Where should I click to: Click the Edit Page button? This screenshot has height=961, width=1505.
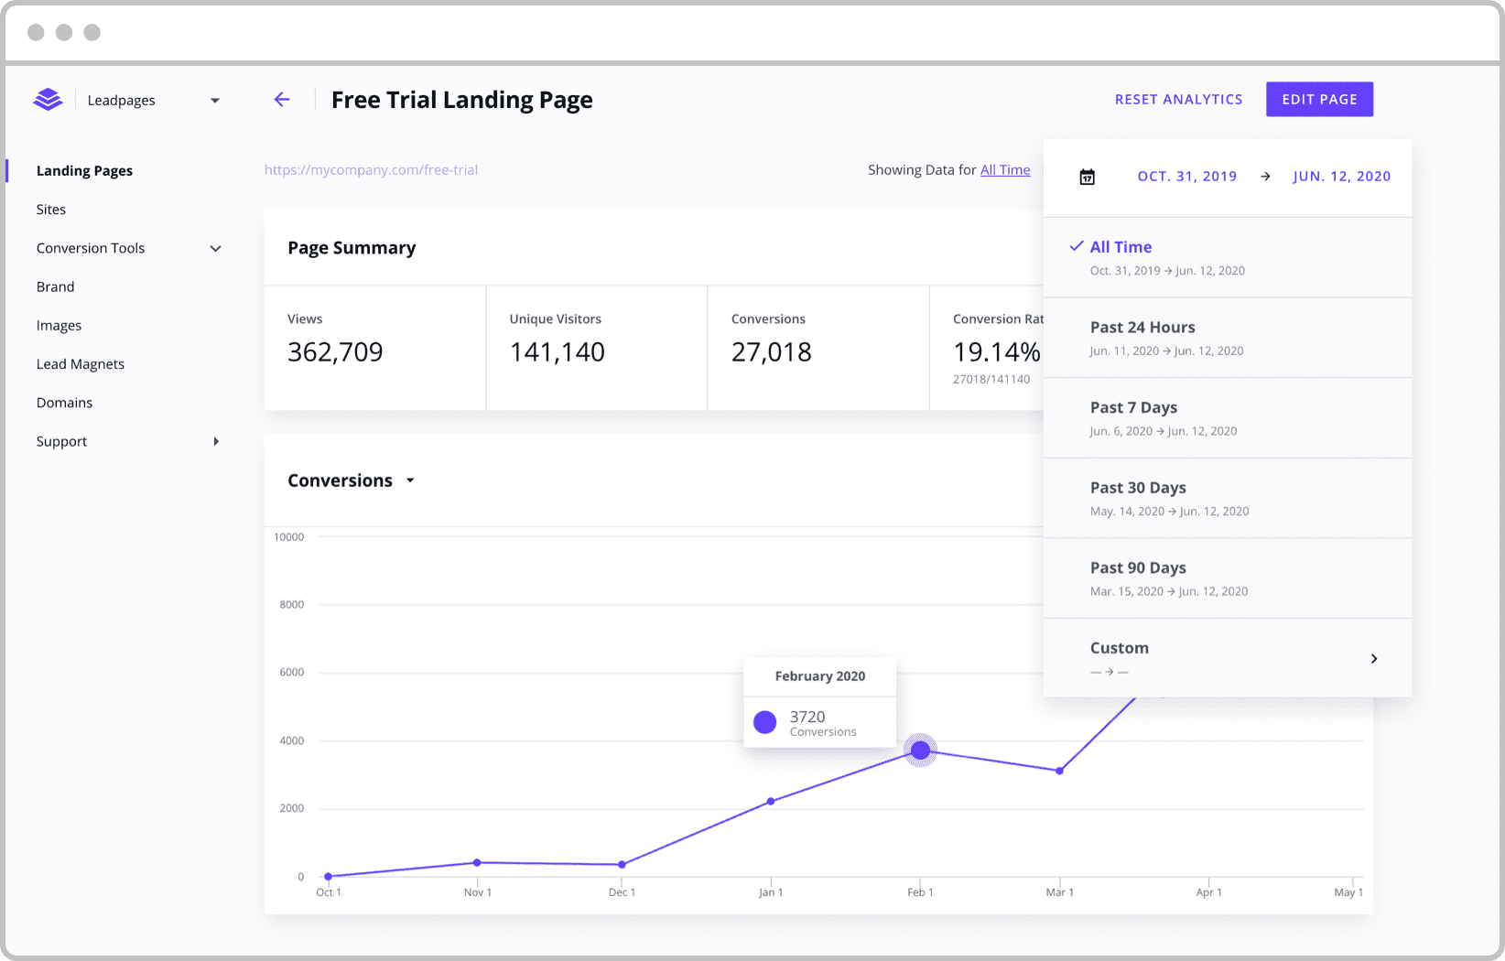click(x=1319, y=100)
